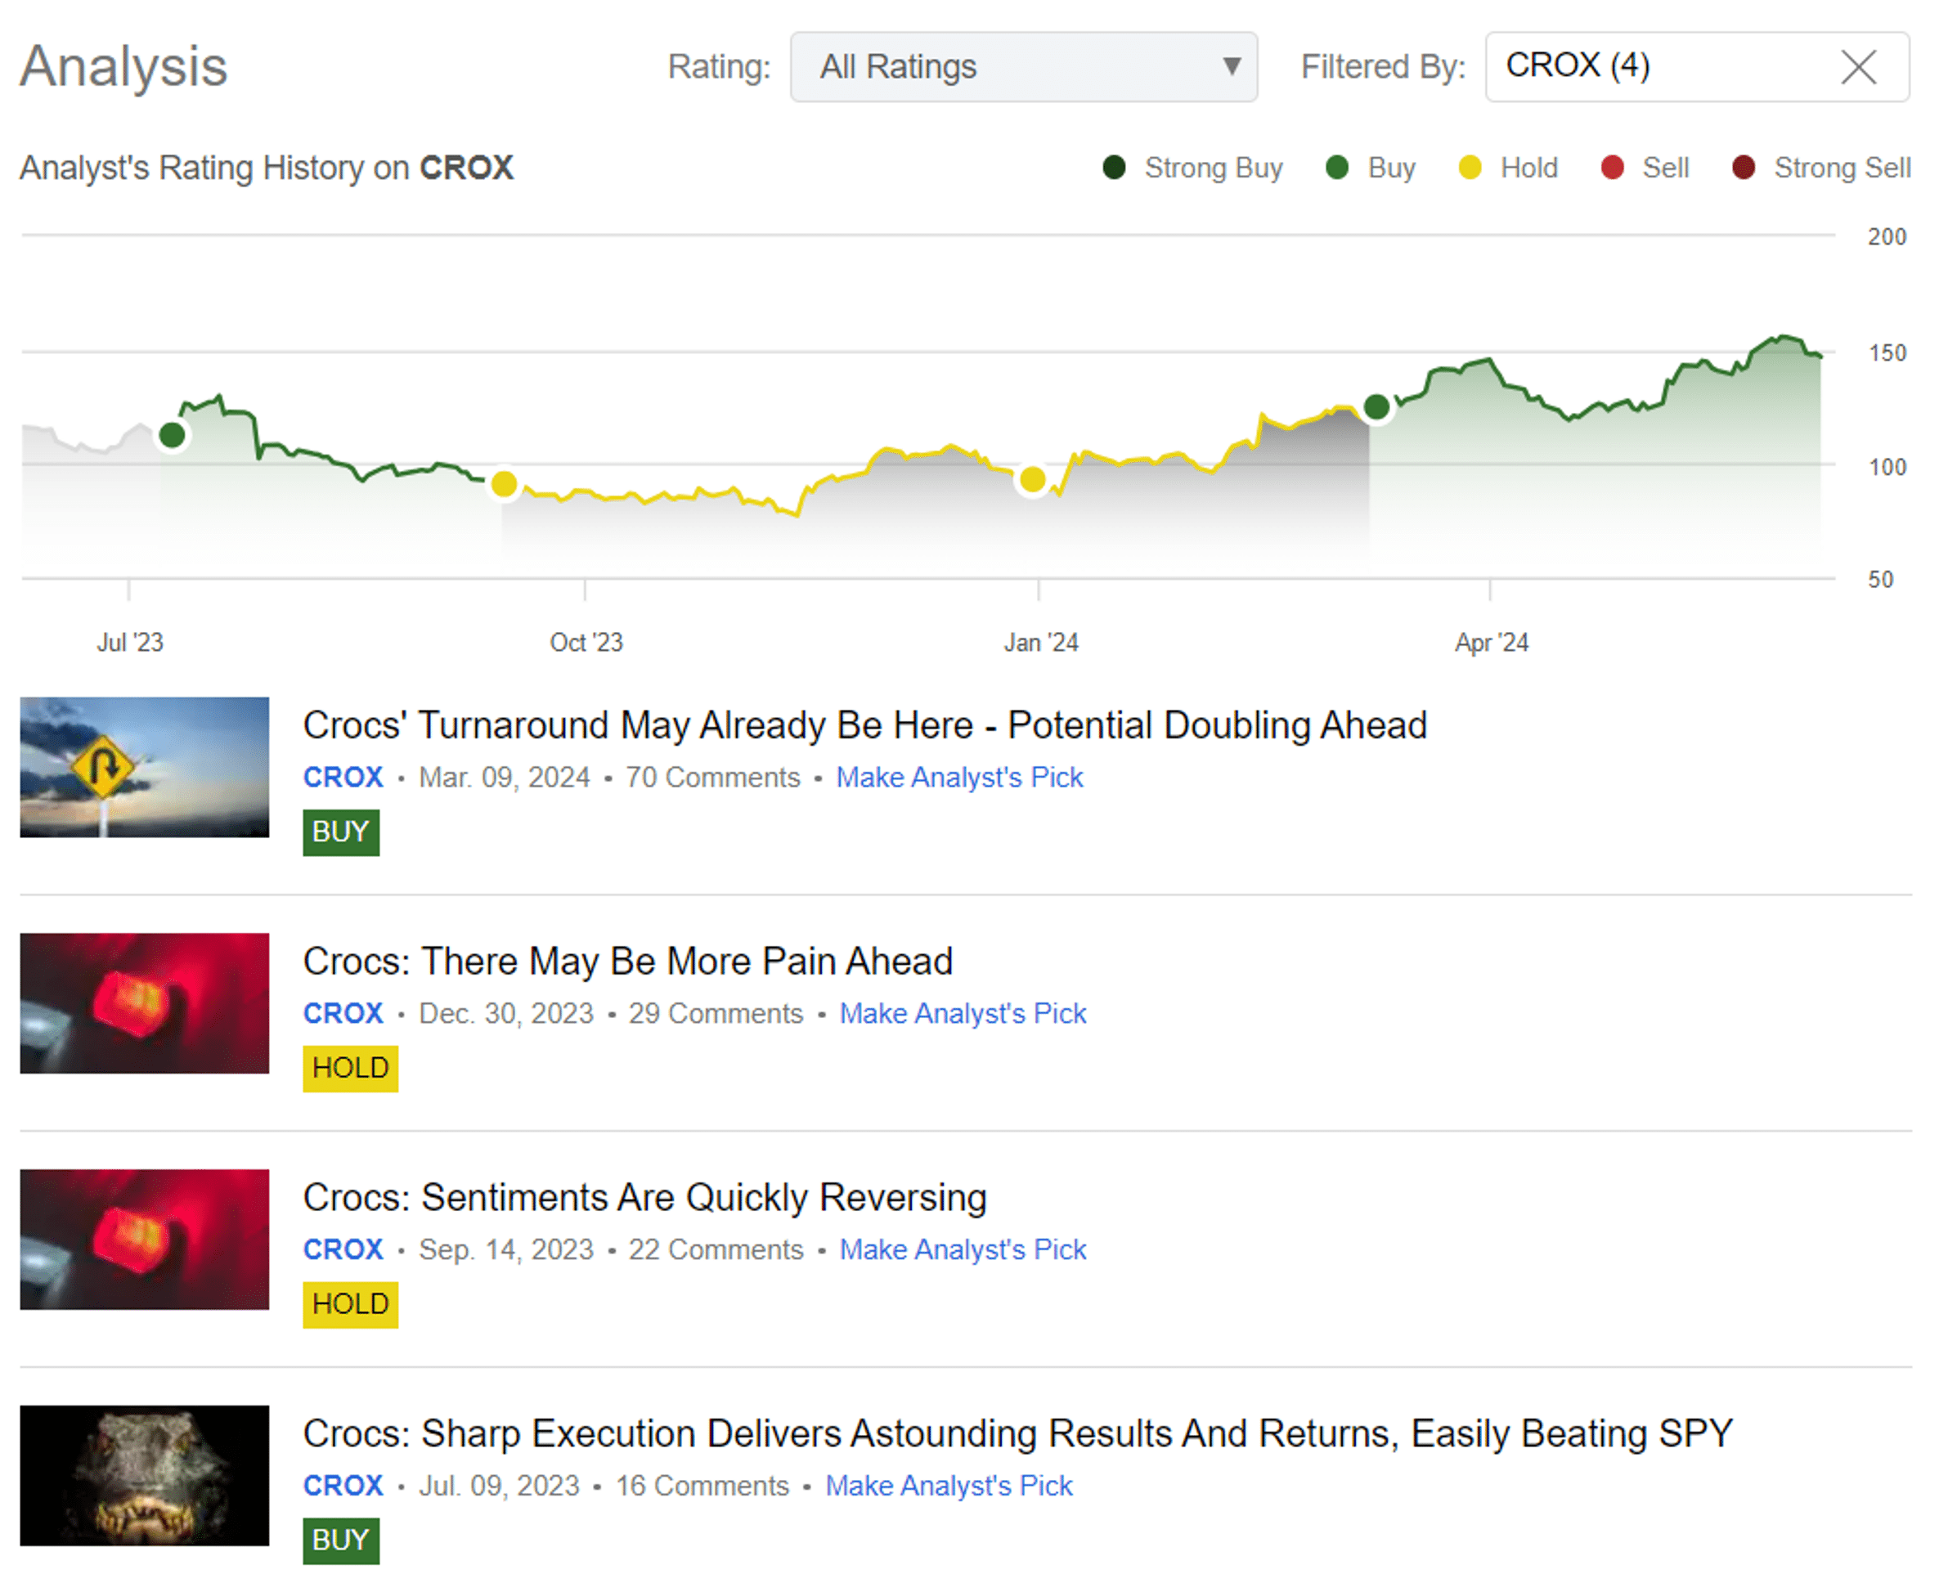Click the Strong Buy legend dot
Screen dimensions: 1939x1583
click(x=1114, y=168)
